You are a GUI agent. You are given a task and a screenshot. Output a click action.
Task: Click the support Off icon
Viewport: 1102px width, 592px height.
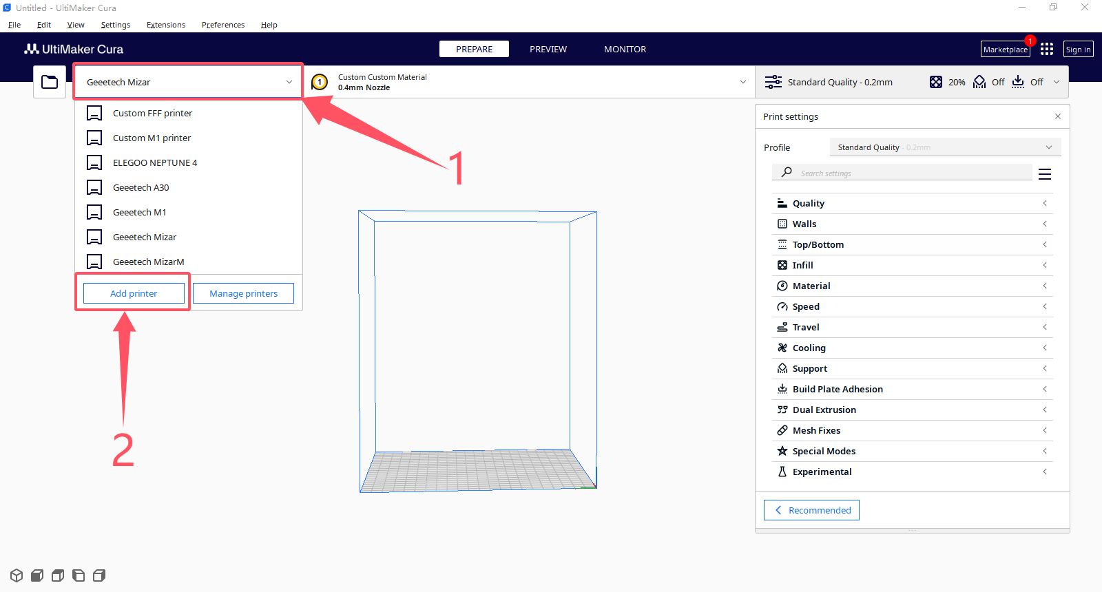coord(979,82)
